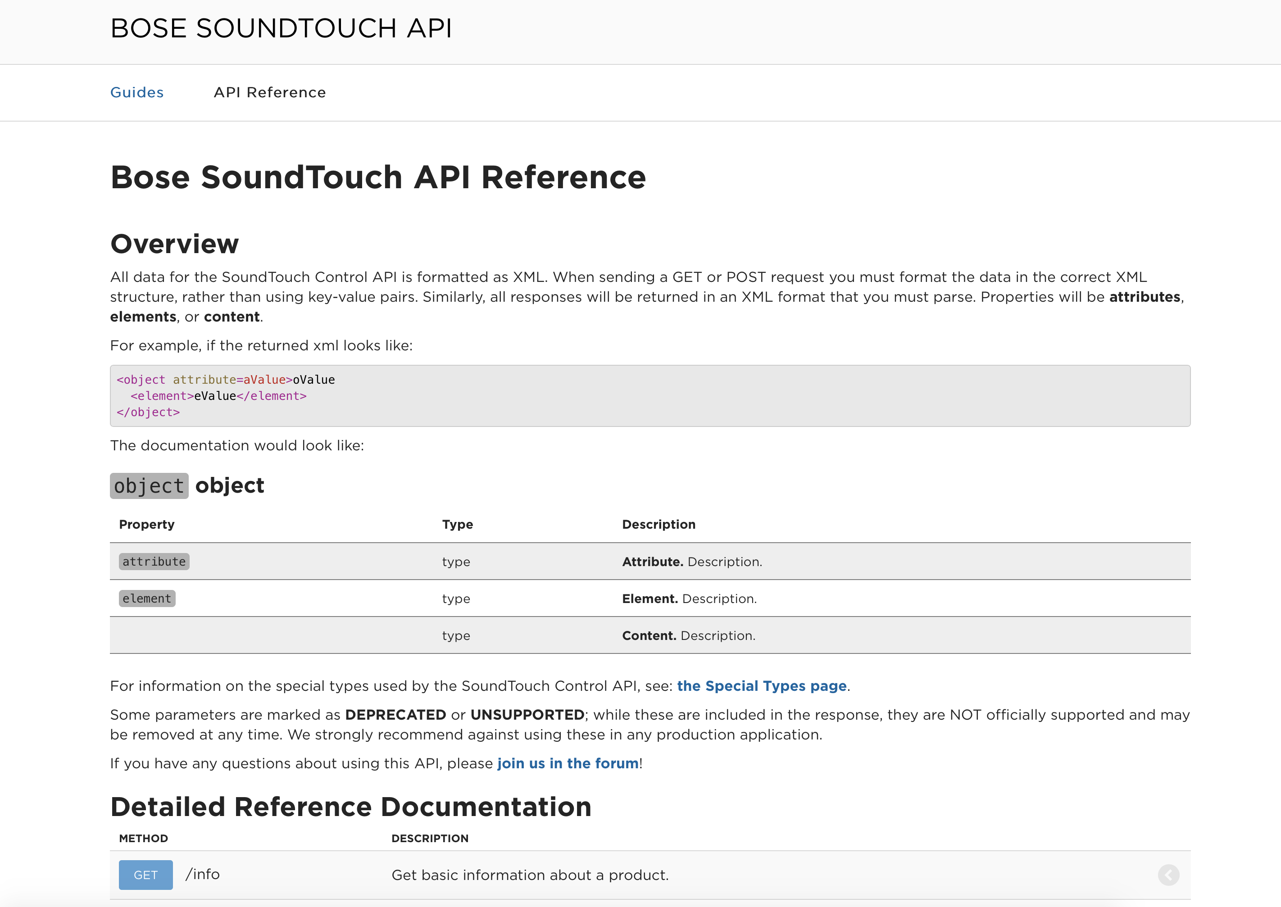The image size is (1281, 907).
Task: Click the gray element code tag
Action: click(147, 598)
